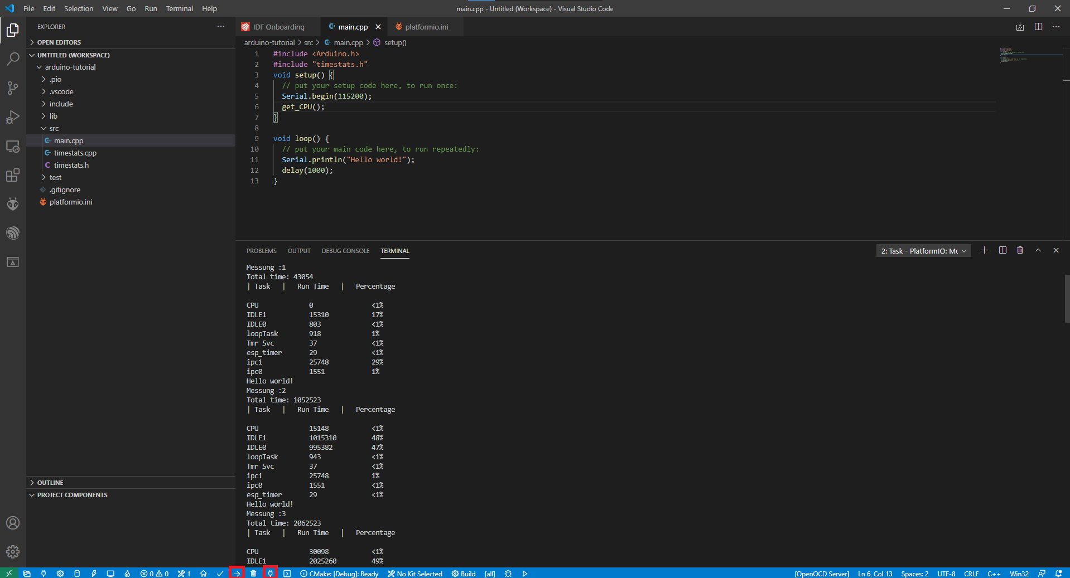Split the terminal pane
Image resolution: width=1070 pixels, height=578 pixels.
coord(1002,251)
